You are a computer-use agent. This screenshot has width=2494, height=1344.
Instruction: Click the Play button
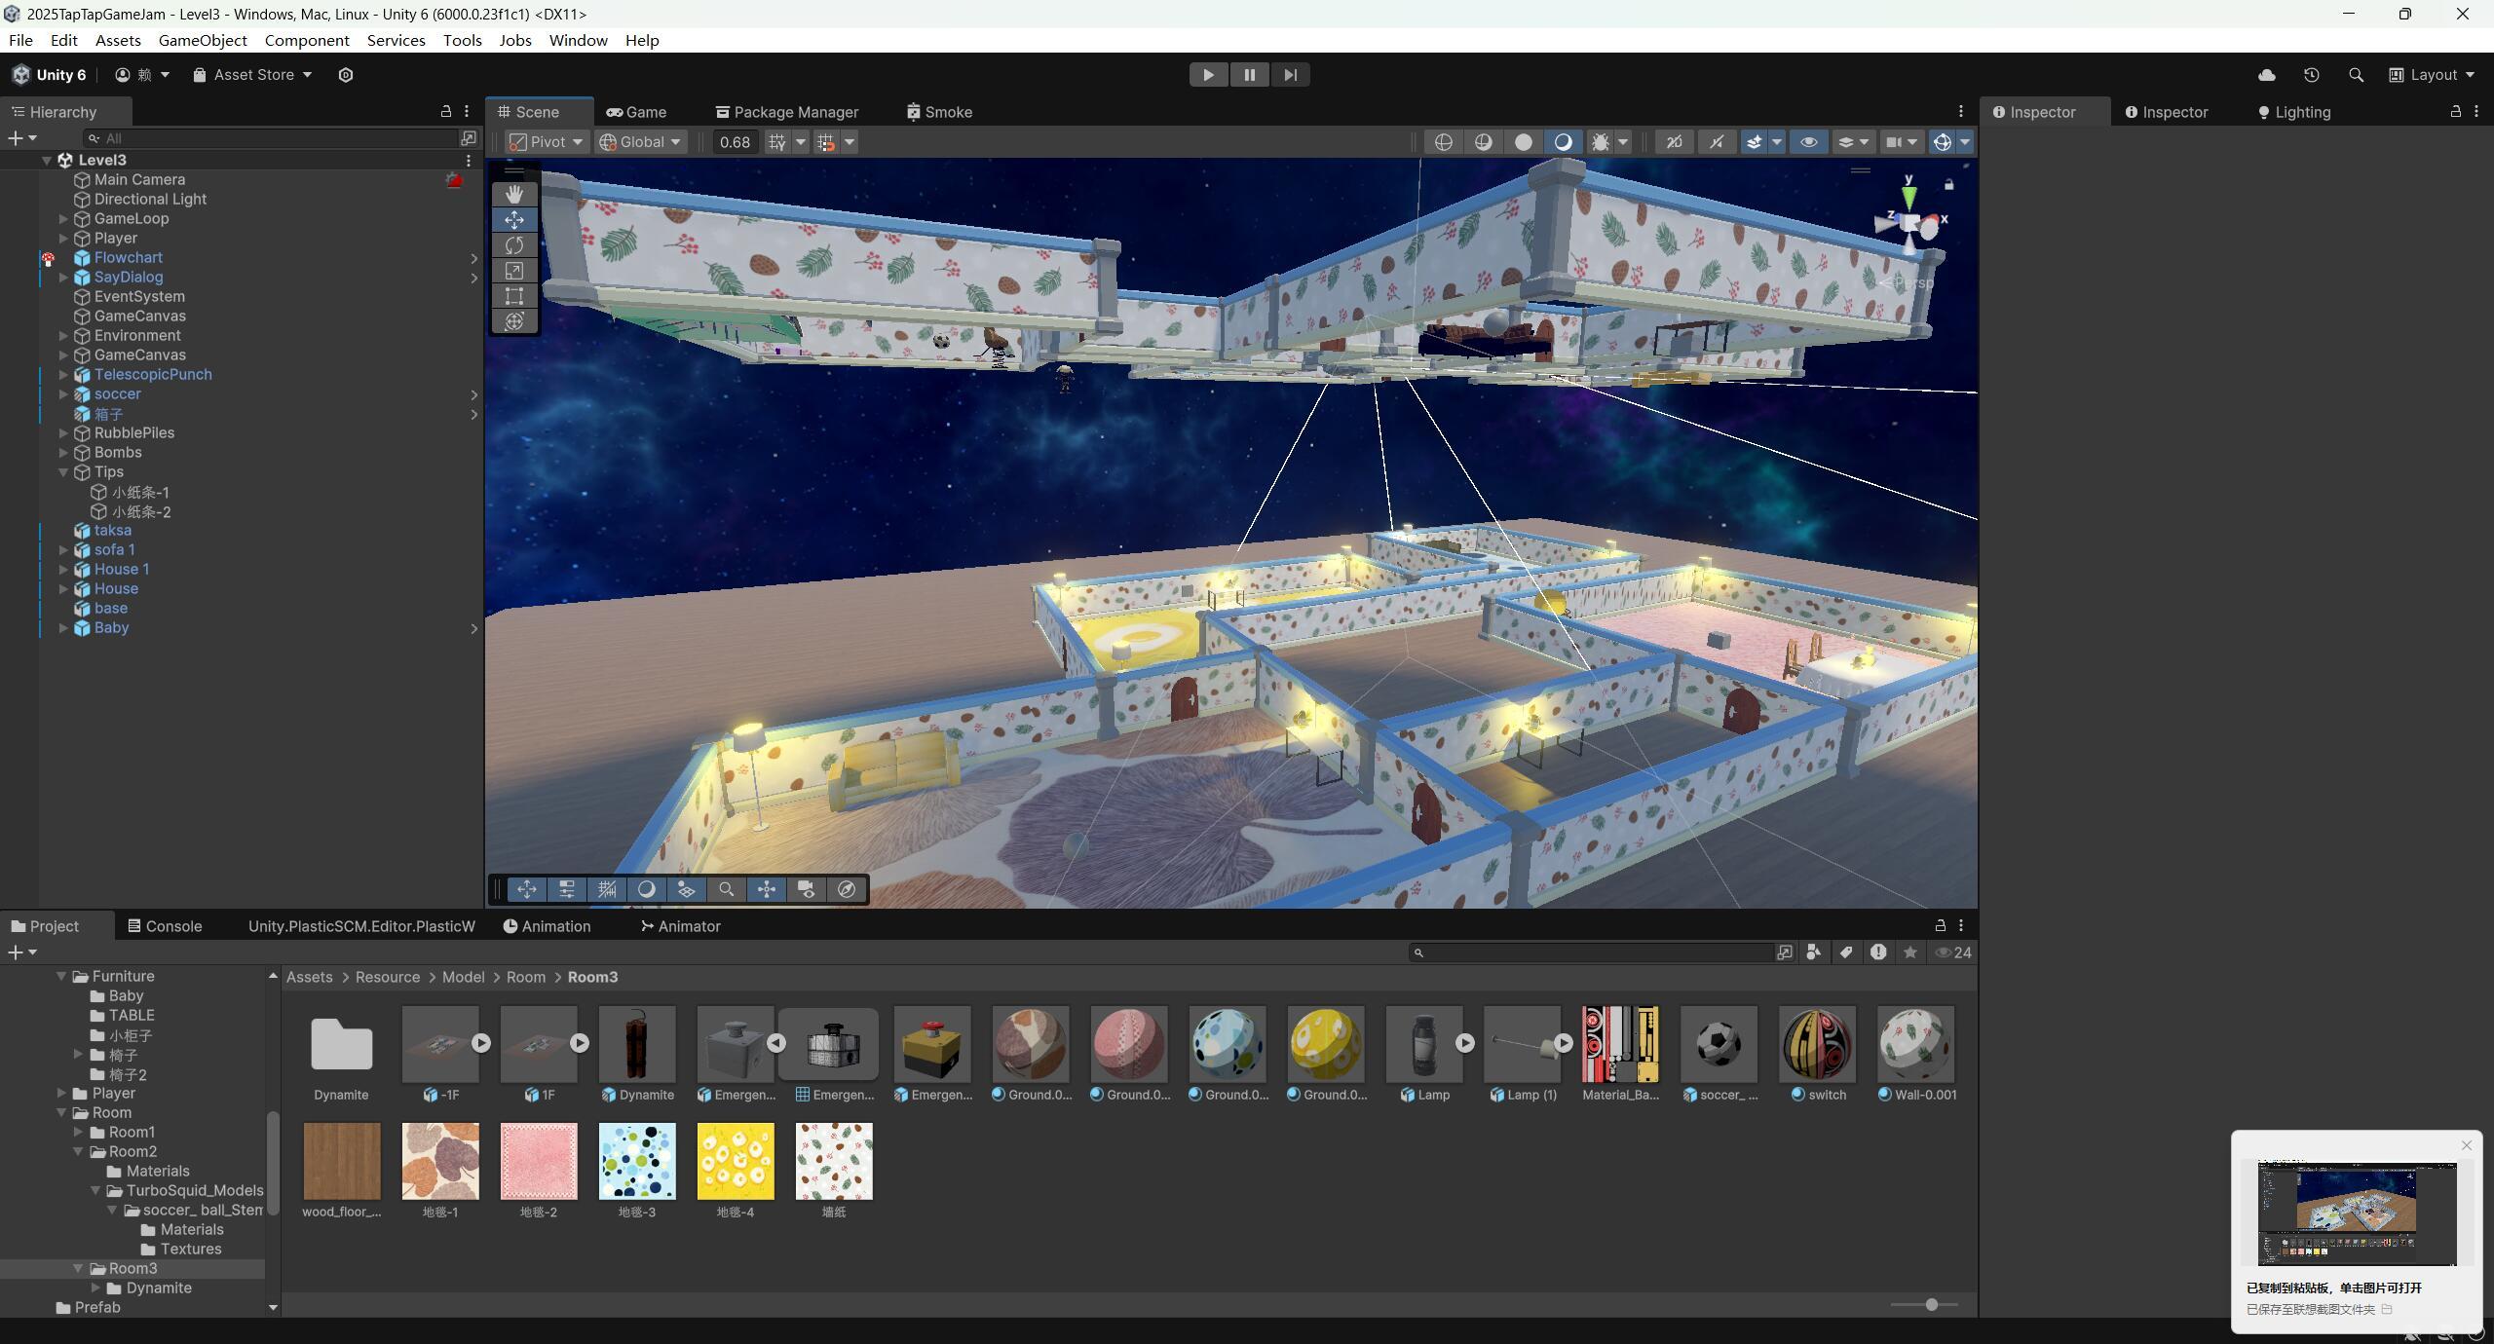click(1208, 75)
